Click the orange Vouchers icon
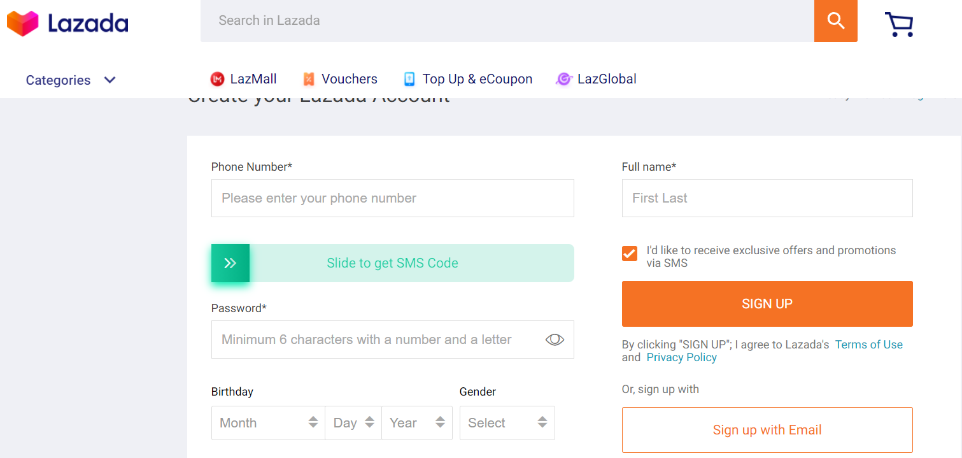This screenshot has height=458, width=962. pos(309,79)
